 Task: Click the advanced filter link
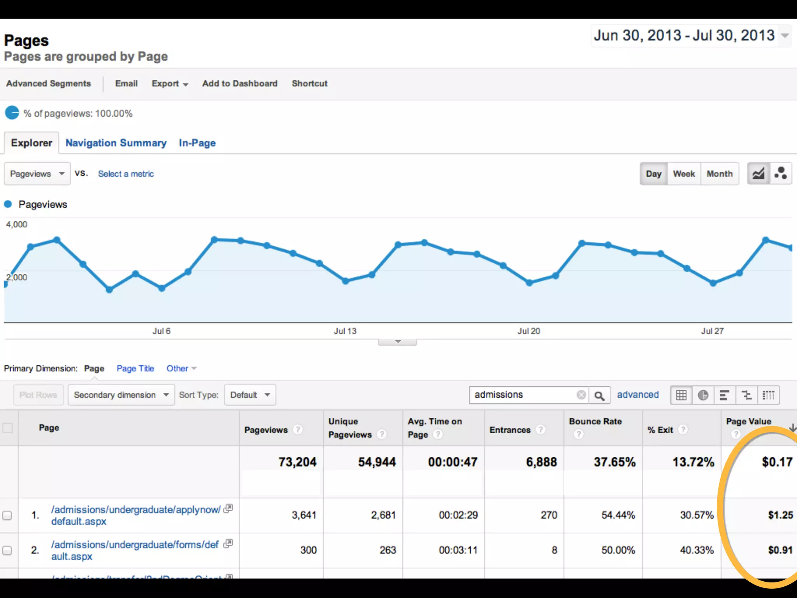click(x=637, y=395)
